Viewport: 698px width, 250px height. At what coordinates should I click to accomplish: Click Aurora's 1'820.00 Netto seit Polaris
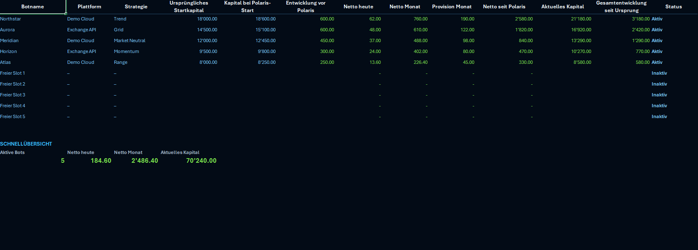point(524,30)
